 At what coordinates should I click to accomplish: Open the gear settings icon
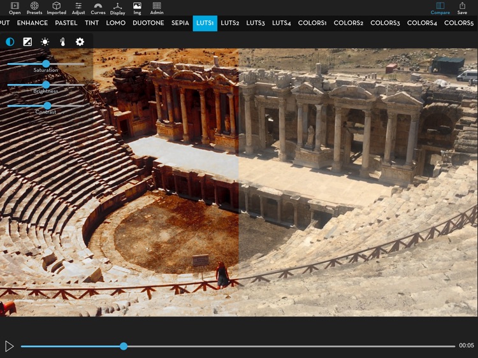pyautogui.click(x=80, y=42)
